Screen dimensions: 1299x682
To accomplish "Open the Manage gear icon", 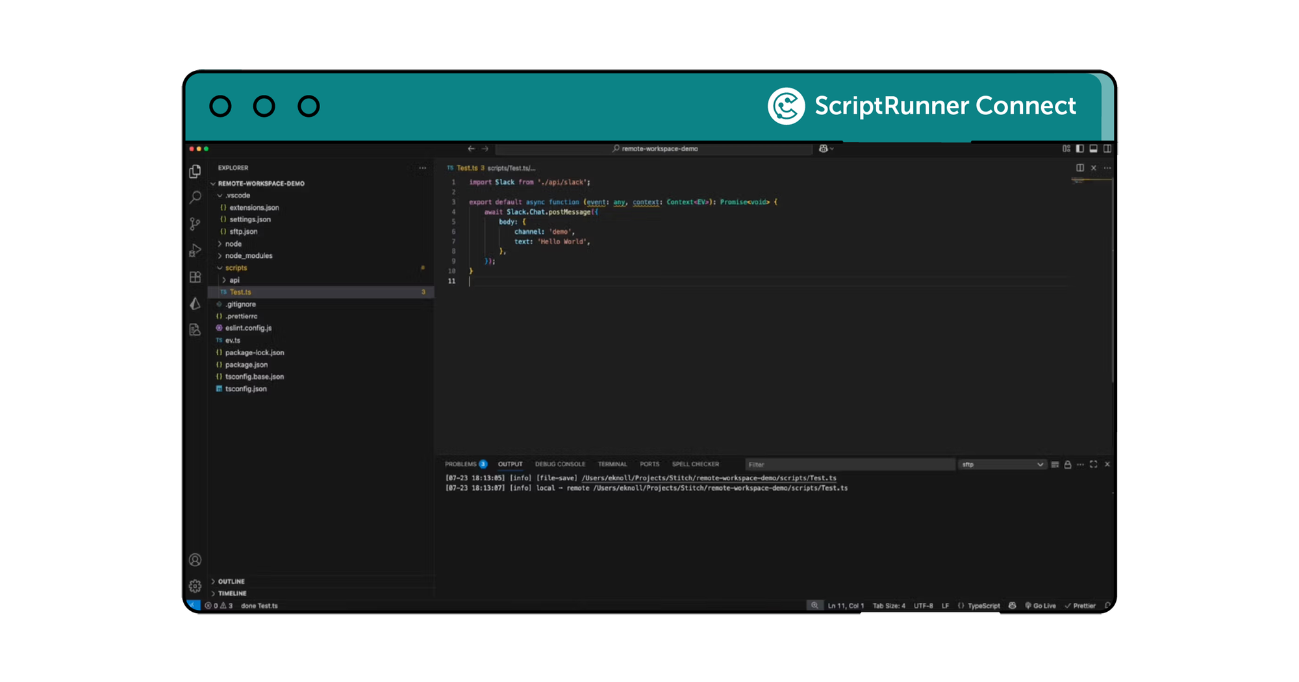I will 195,586.
